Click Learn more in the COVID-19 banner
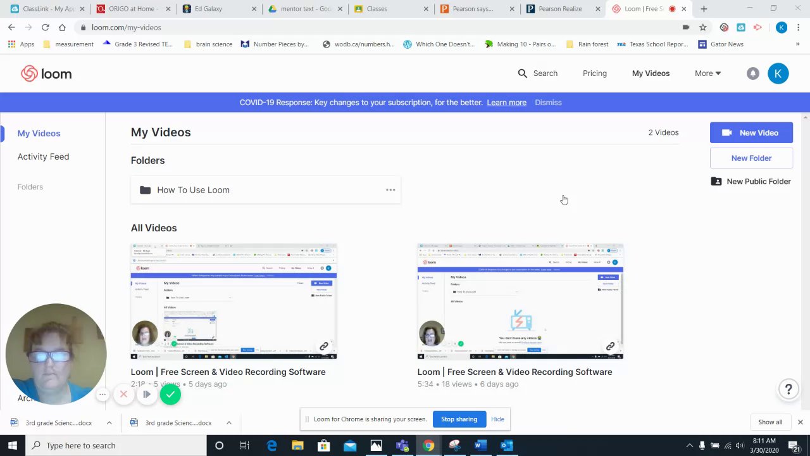 (x=506, y=103)
